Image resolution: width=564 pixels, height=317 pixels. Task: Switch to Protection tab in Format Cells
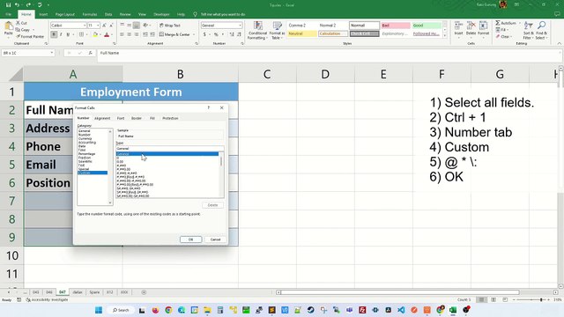(170, 118)
